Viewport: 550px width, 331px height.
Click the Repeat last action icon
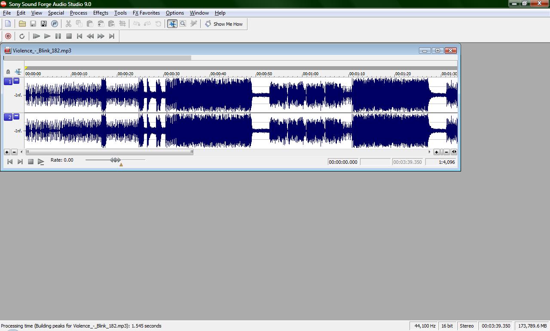click(158, 24)
